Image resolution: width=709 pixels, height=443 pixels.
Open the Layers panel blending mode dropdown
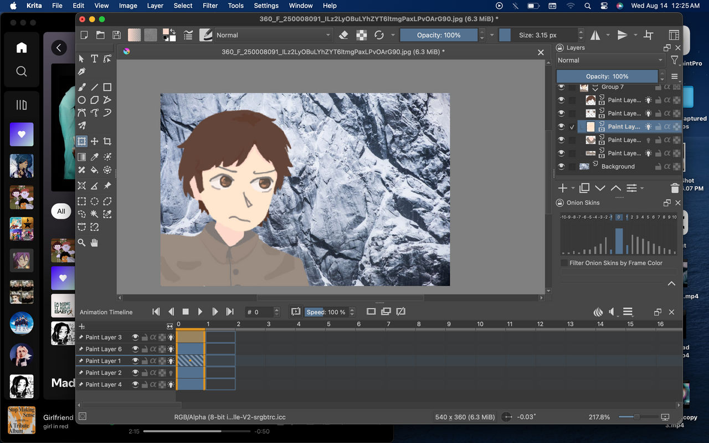(610, 60)
